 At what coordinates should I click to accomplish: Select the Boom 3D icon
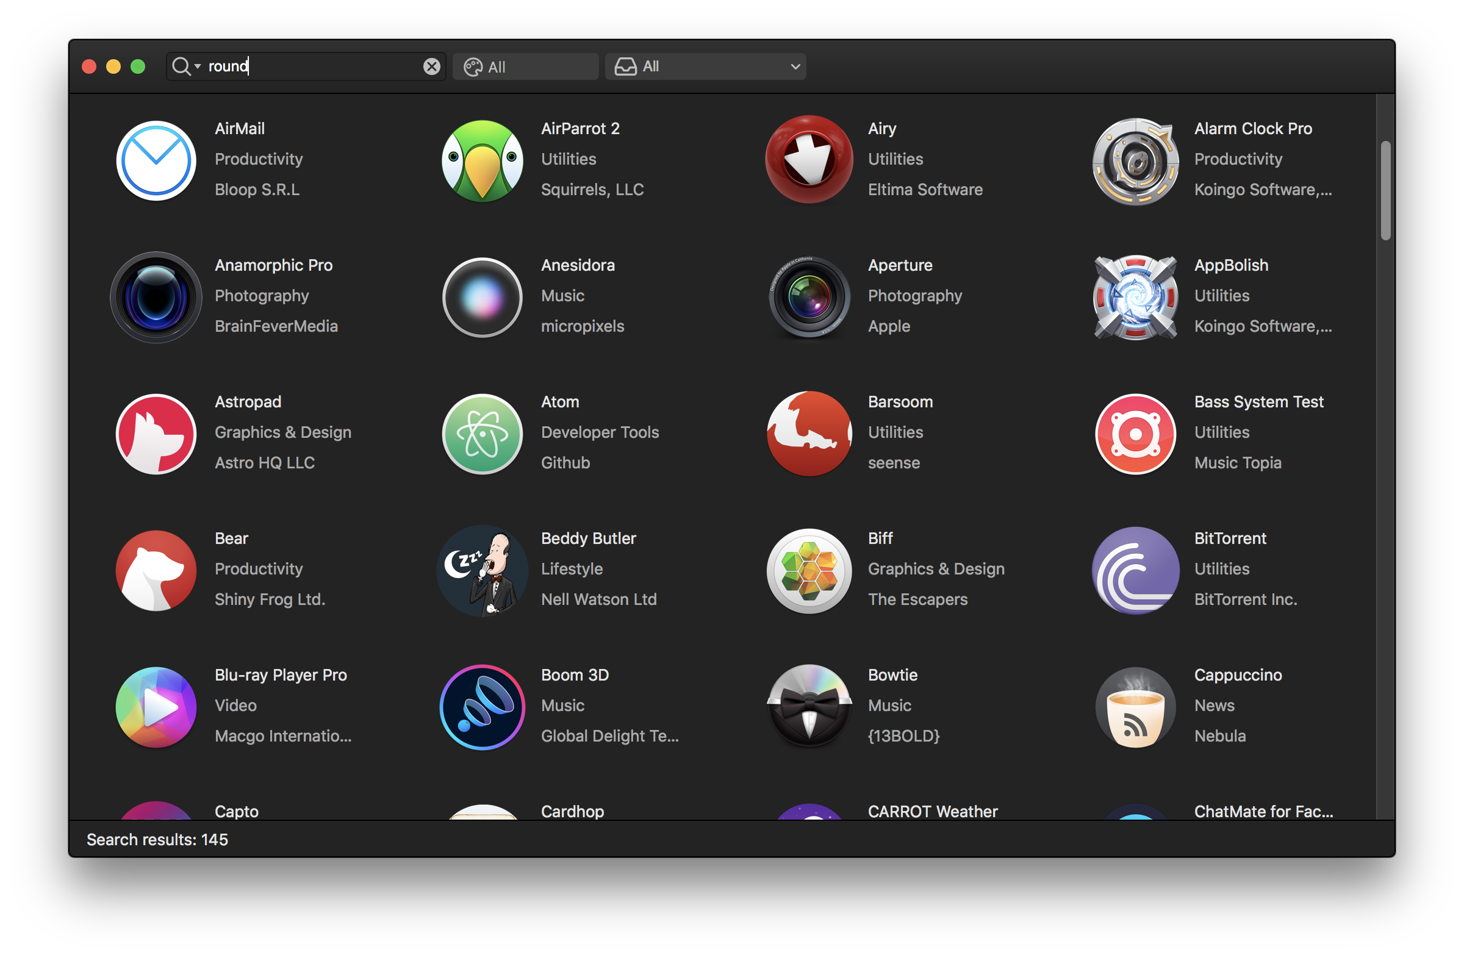(483, 707)
